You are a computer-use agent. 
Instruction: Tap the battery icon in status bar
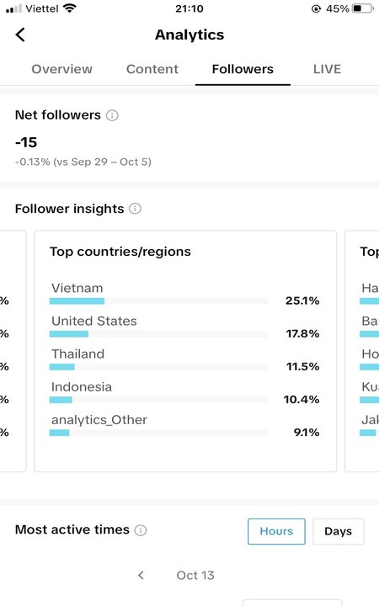point(363,8)
